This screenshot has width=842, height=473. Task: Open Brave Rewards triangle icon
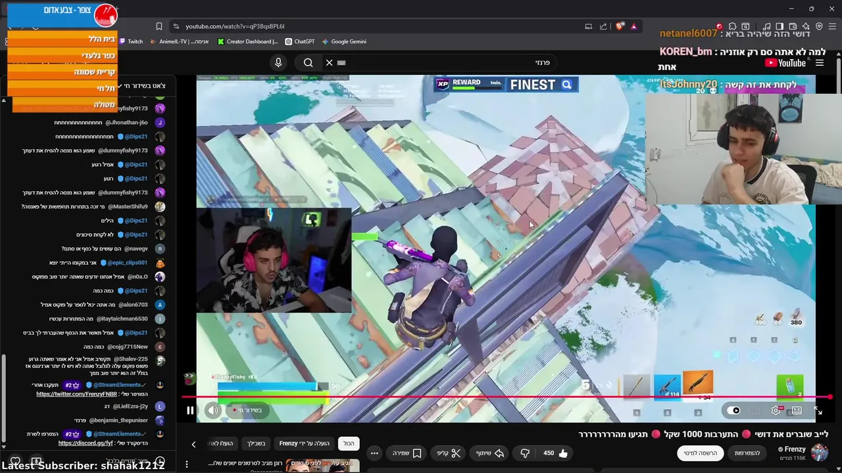coord(633,26)
